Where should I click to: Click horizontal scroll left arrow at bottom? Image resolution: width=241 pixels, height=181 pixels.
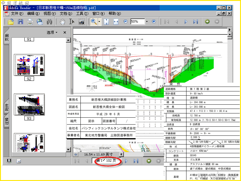pyautogui.click(x=121, y=154)
